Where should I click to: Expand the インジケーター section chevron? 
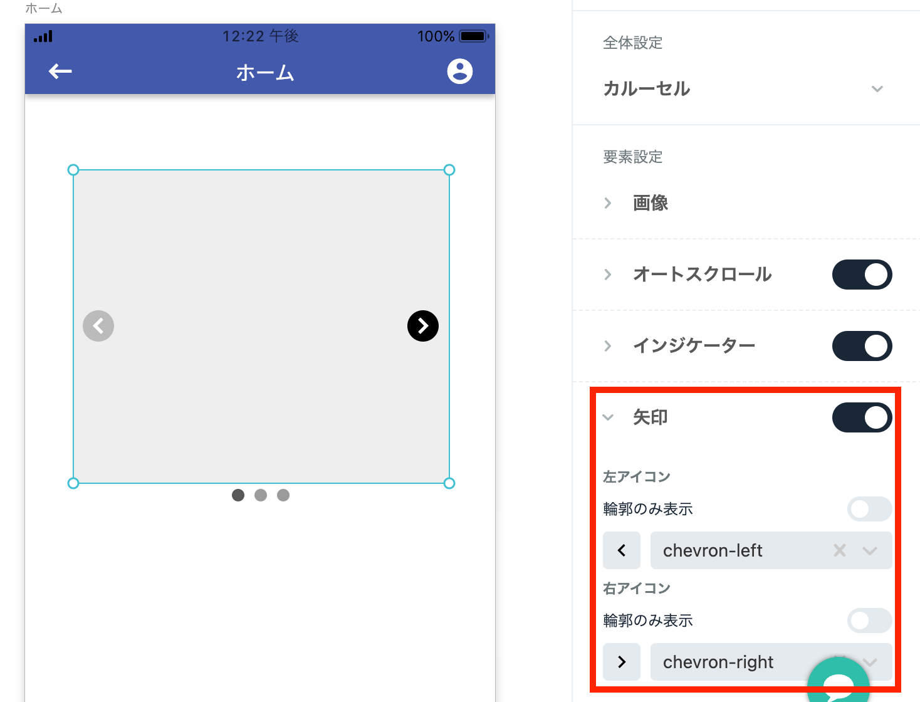(x=608, y=346)
